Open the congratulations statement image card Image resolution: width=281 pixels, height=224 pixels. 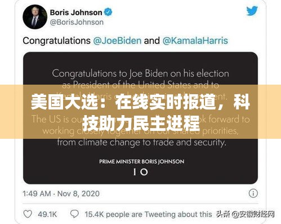pos(140,118)
